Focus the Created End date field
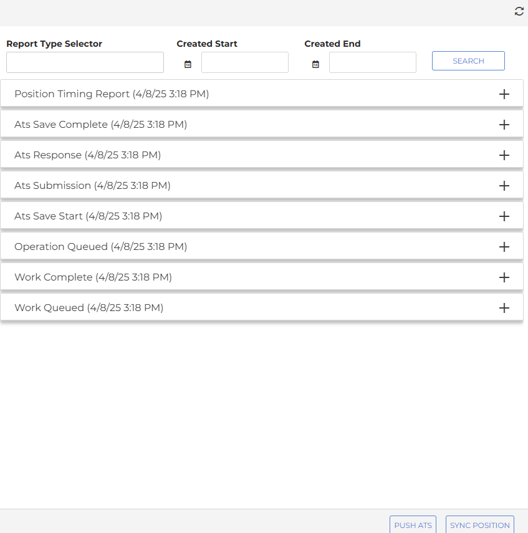 click(373, 62)
